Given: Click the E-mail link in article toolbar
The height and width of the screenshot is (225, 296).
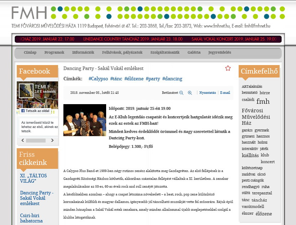Looking at the screenshot, I should click(x=225, y=93).
